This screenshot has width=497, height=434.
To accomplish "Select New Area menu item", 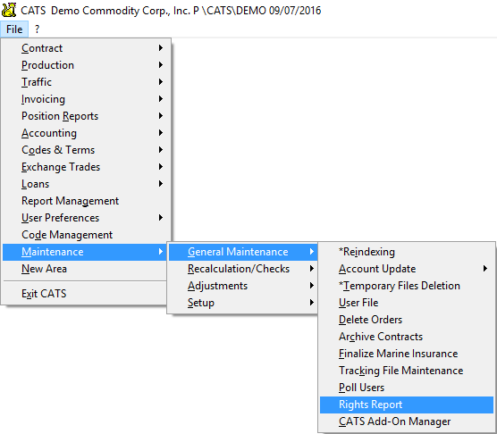I will (x=85, y=269).
